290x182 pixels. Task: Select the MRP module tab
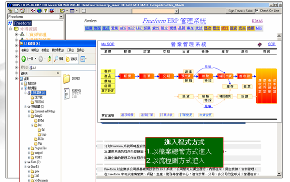point(131,28)
